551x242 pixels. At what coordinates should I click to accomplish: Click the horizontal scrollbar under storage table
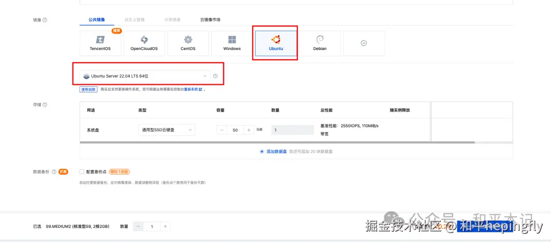(x=277, y=142)
